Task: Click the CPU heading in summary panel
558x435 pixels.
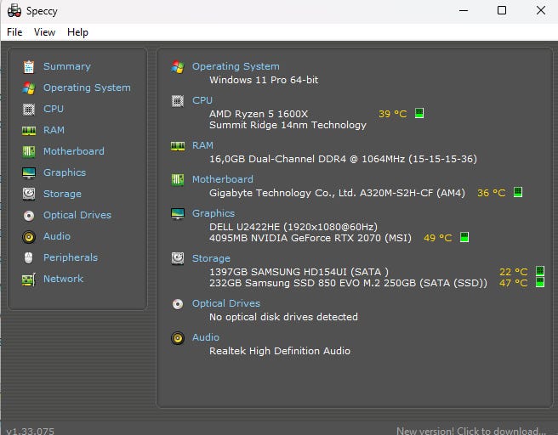Action: click(x=202, y=100)
